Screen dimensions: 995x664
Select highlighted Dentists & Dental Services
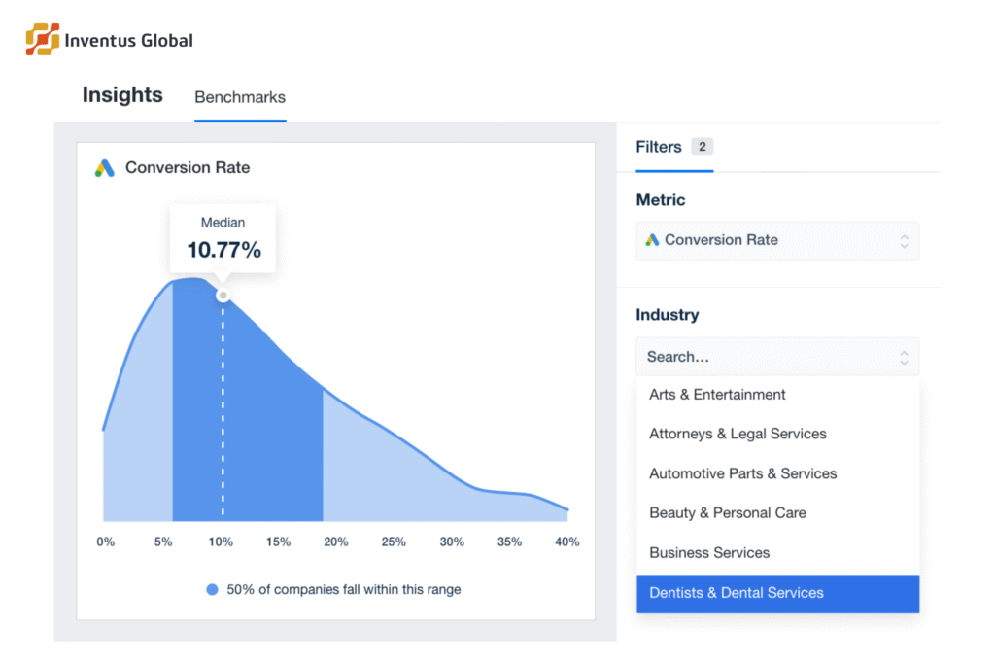tap(736, 592)
